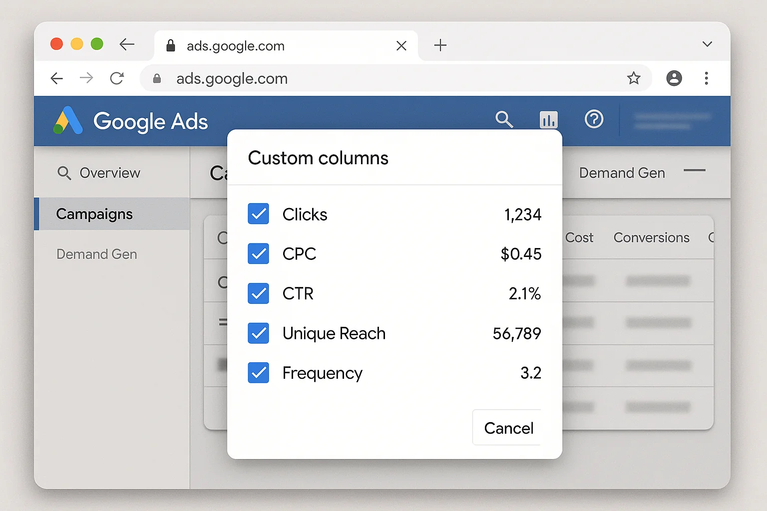Open the browser three-dot menu
Viewport: 767px width, 511px height.
(x=707, y=78)
